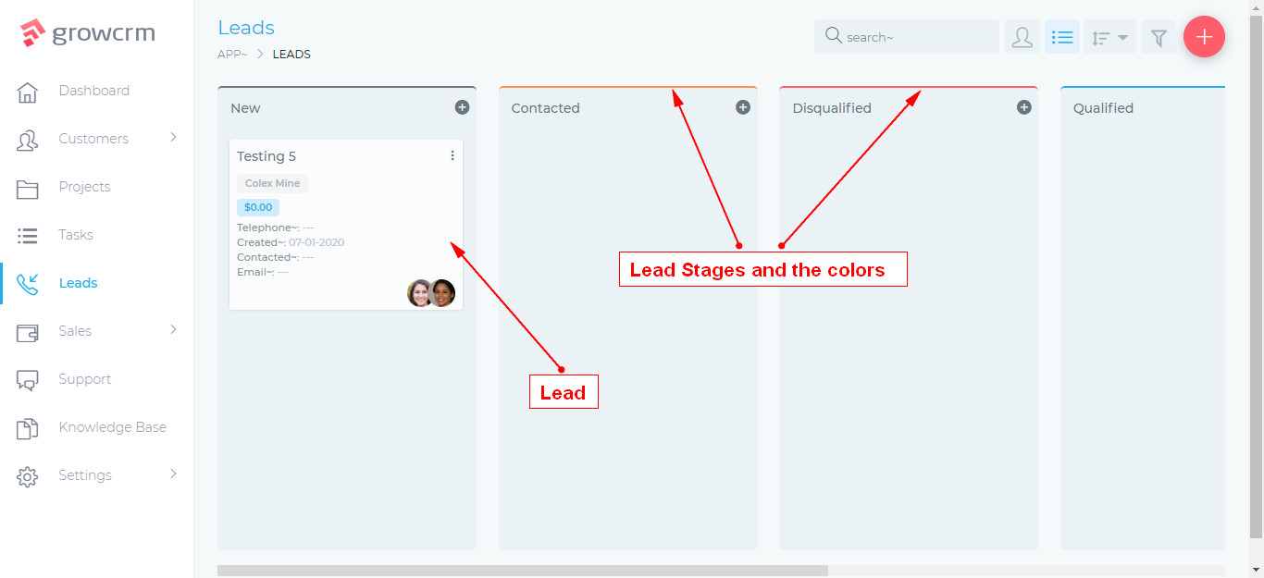Viewport: 1264px width, 578px height.
Task: Click the growcrm logo
Action: tap(88, 31)
